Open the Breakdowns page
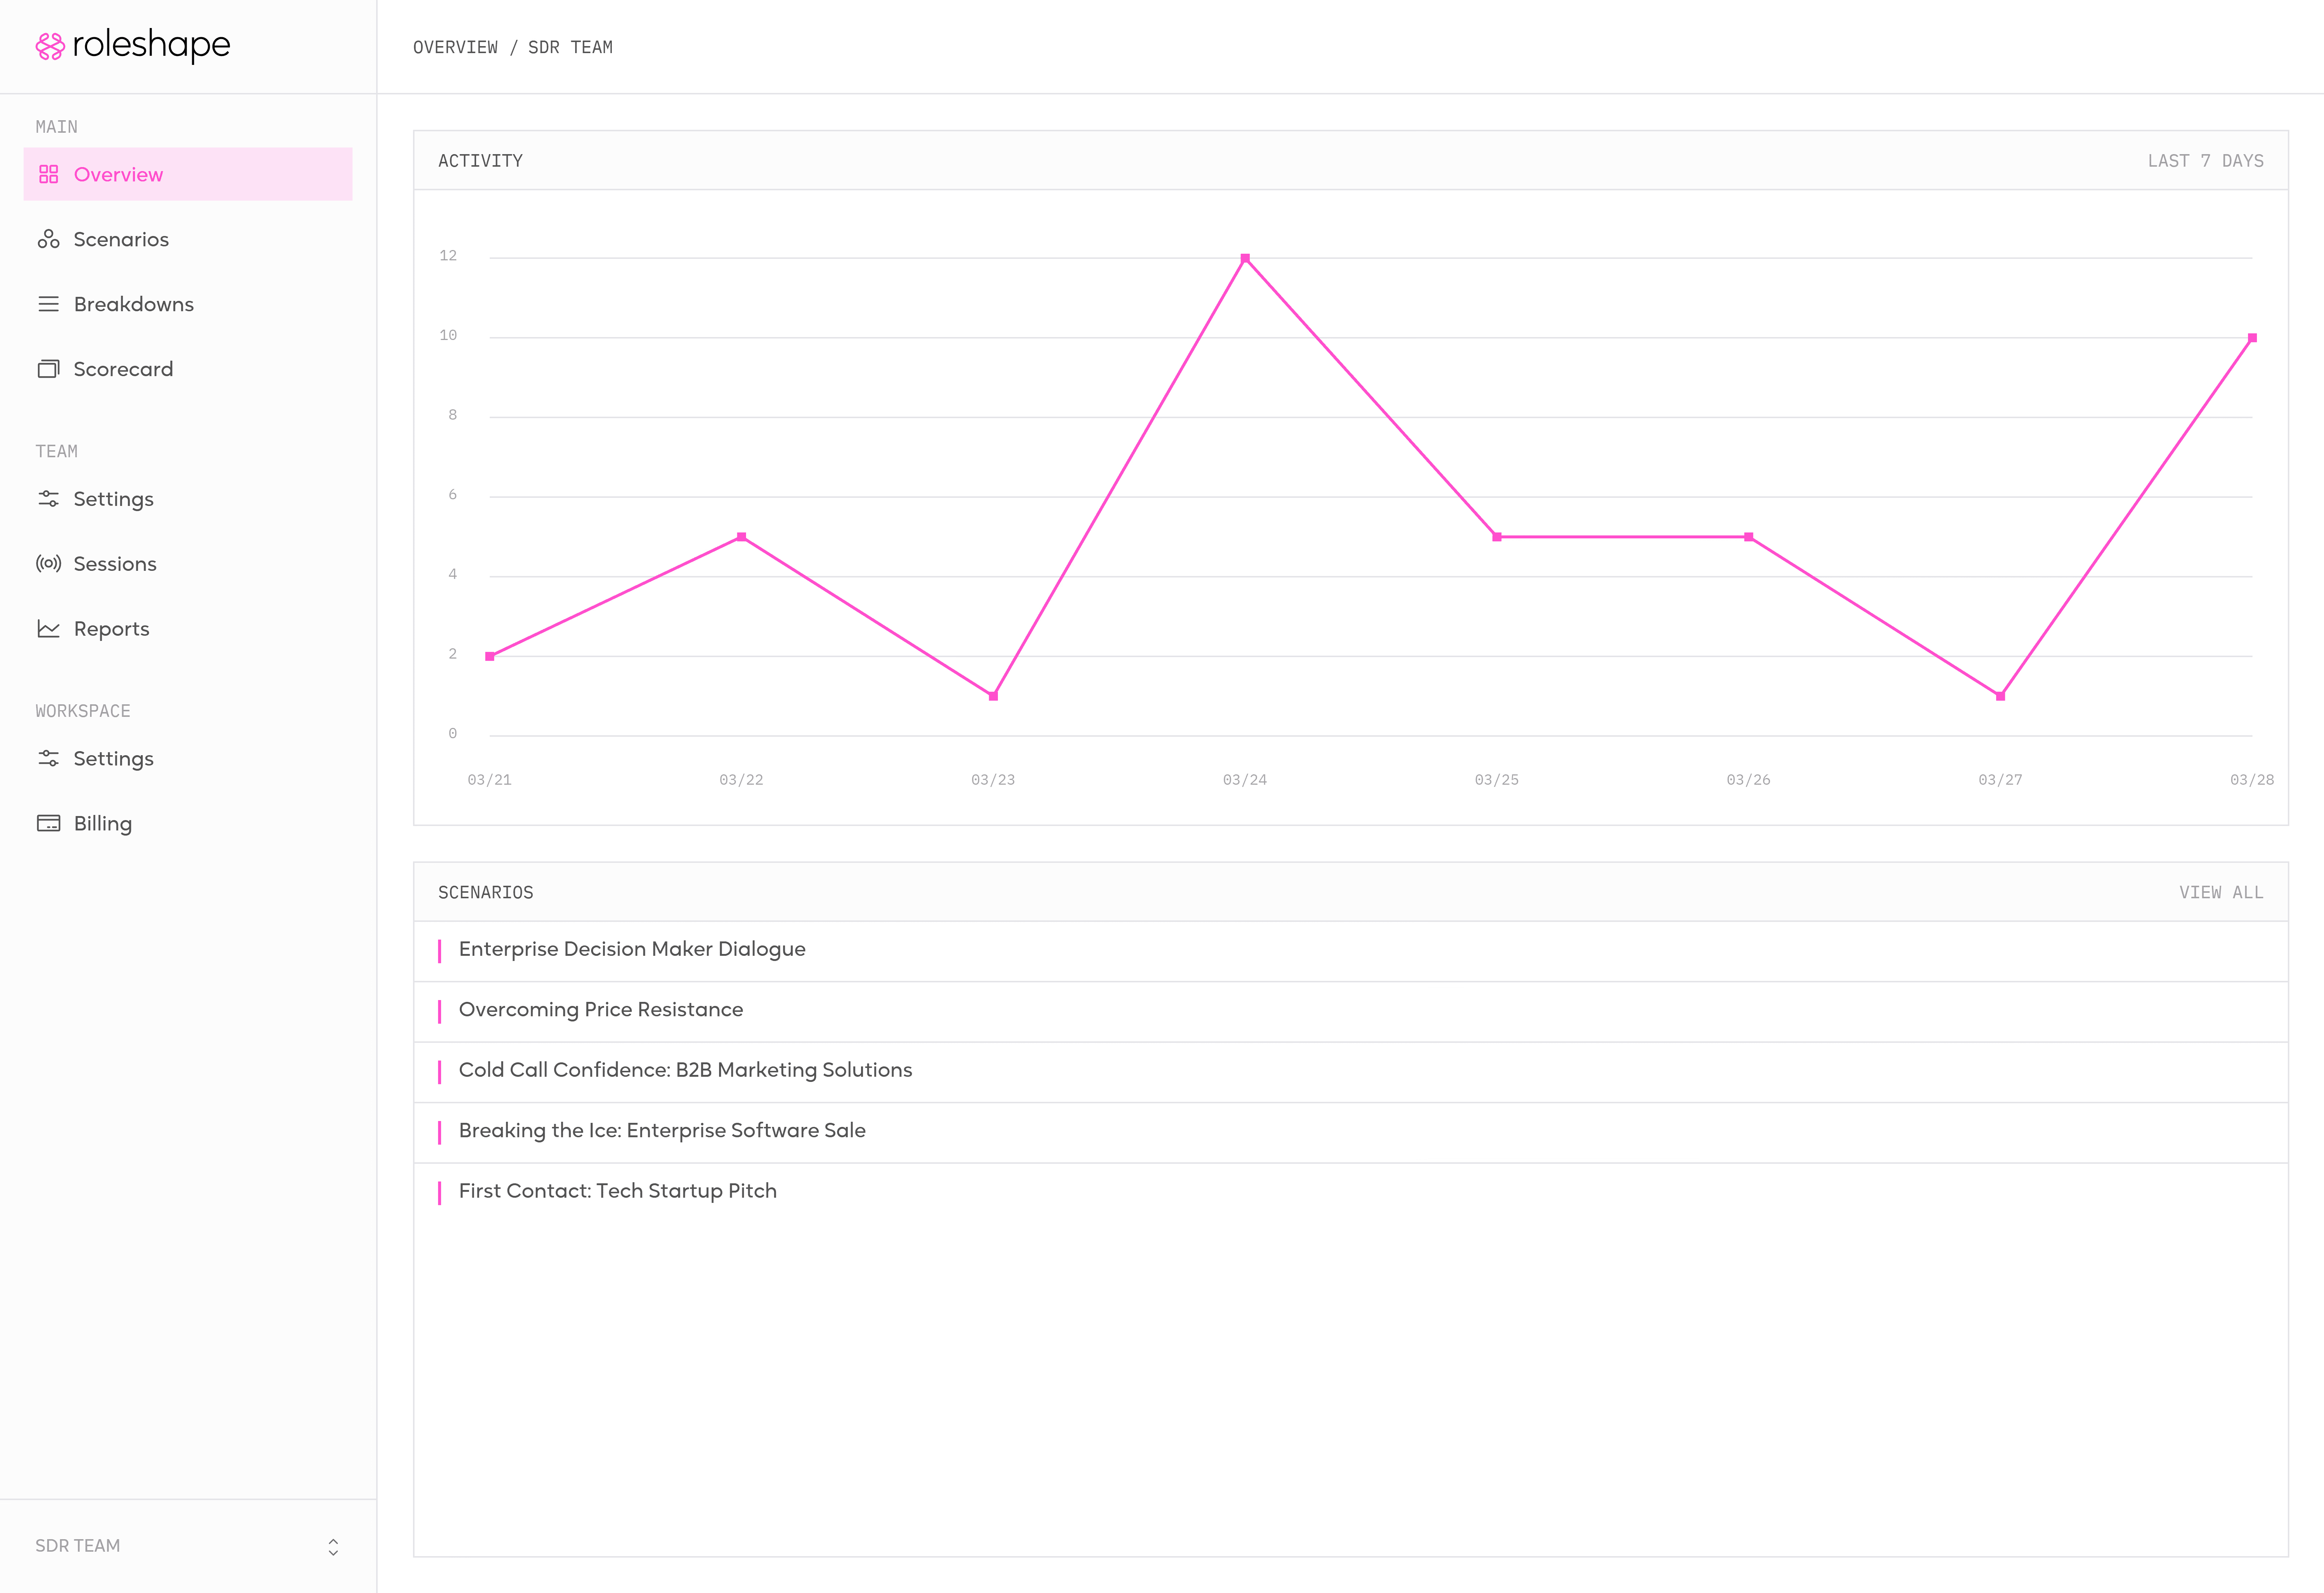Image resolution: width=2324 pixels, height=1593 pixels. coord(188,304)
